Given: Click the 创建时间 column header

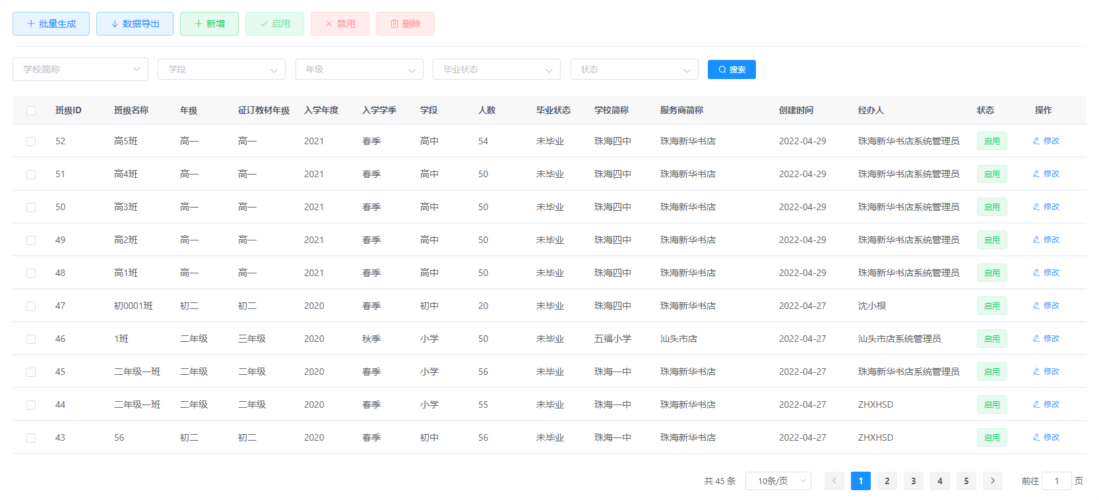Looking at the screenshot, I should point(796,110).
